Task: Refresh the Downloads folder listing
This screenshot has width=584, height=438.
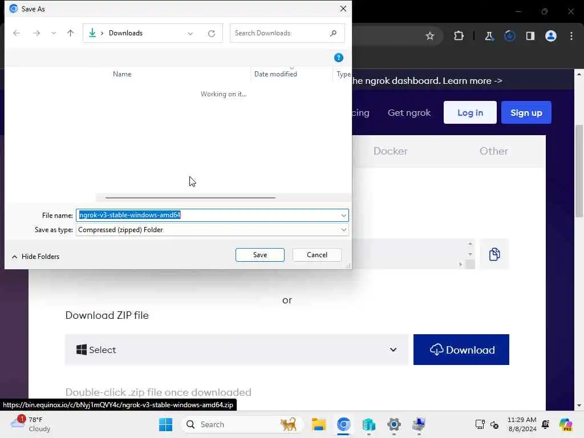Action: (212, 34)
